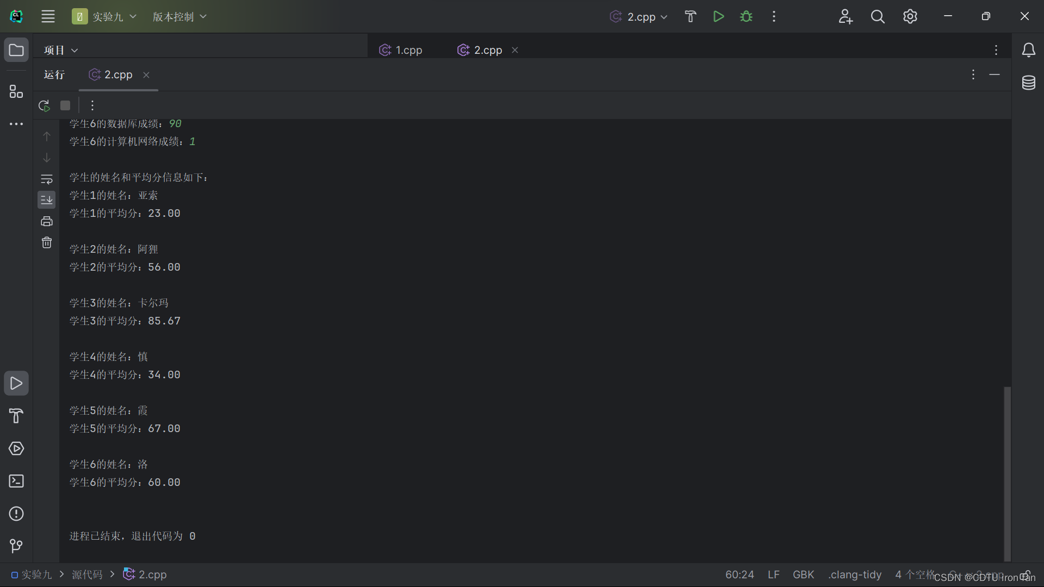Click the green Run button in toolbar
This screenshot has height=587, width=1044.
(718, 16)
